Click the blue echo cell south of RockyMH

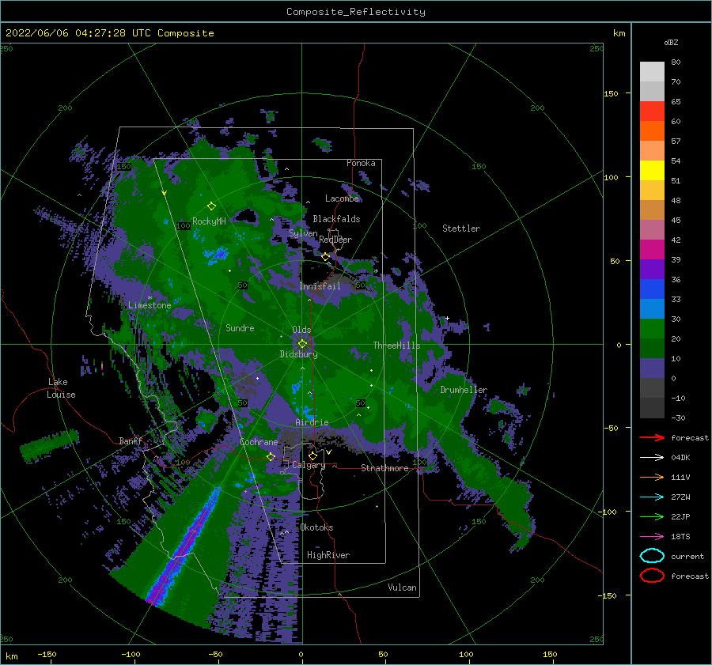pyautogui.click(x=215, y=256)
